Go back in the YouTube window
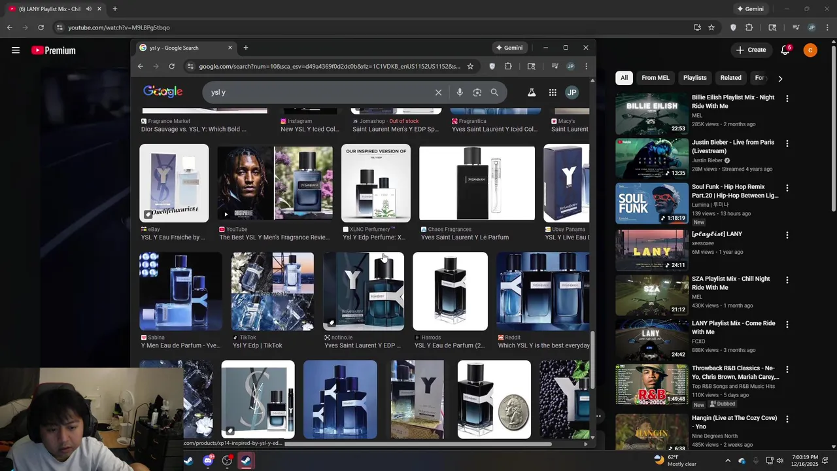837x471 pixels. point(9,27)
